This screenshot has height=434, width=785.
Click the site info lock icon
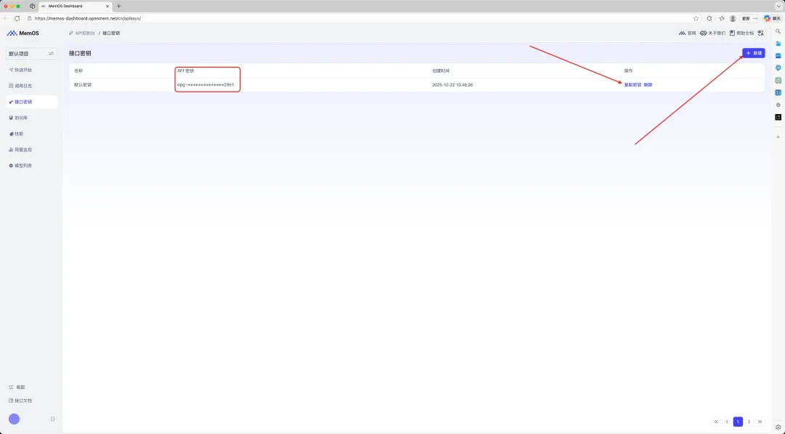coord(30,18)
